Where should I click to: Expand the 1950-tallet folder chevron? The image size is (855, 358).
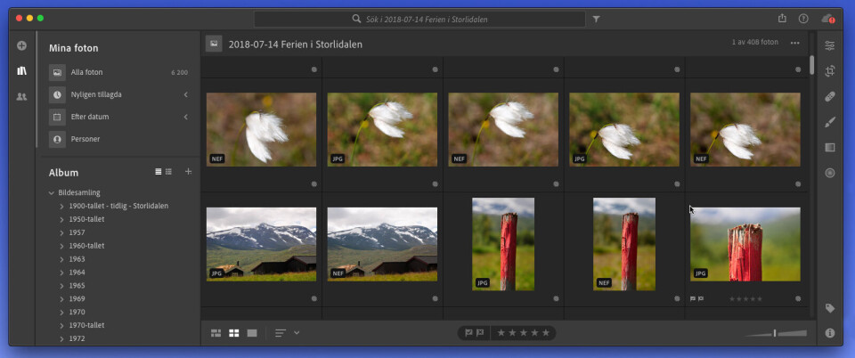pyautogui.click(x=62, y=220)
